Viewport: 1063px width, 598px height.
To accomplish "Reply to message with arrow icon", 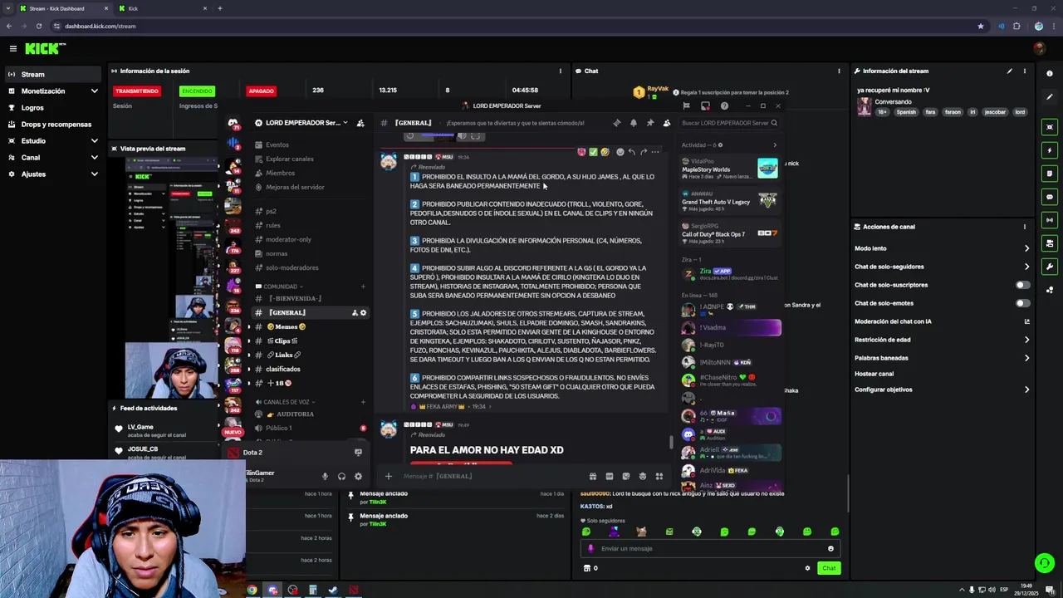I will pyautogui.click(x=631, y=152).
